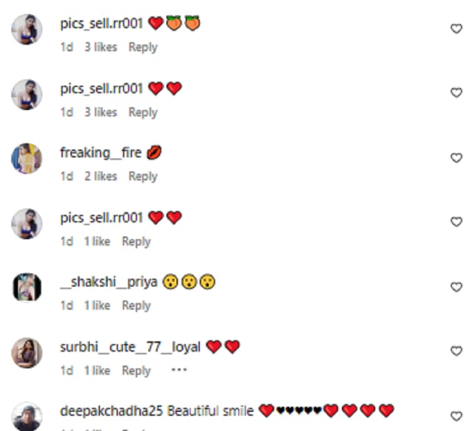Like surbhi_cute_77_loyal's comment with heart icon
This screenshot has width=470, height=431.
pyautogui.click(x=456, y=351)
